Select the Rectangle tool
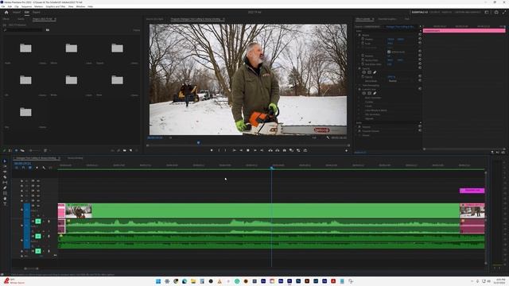Screen dimensions: 509x286 [5, 193]
